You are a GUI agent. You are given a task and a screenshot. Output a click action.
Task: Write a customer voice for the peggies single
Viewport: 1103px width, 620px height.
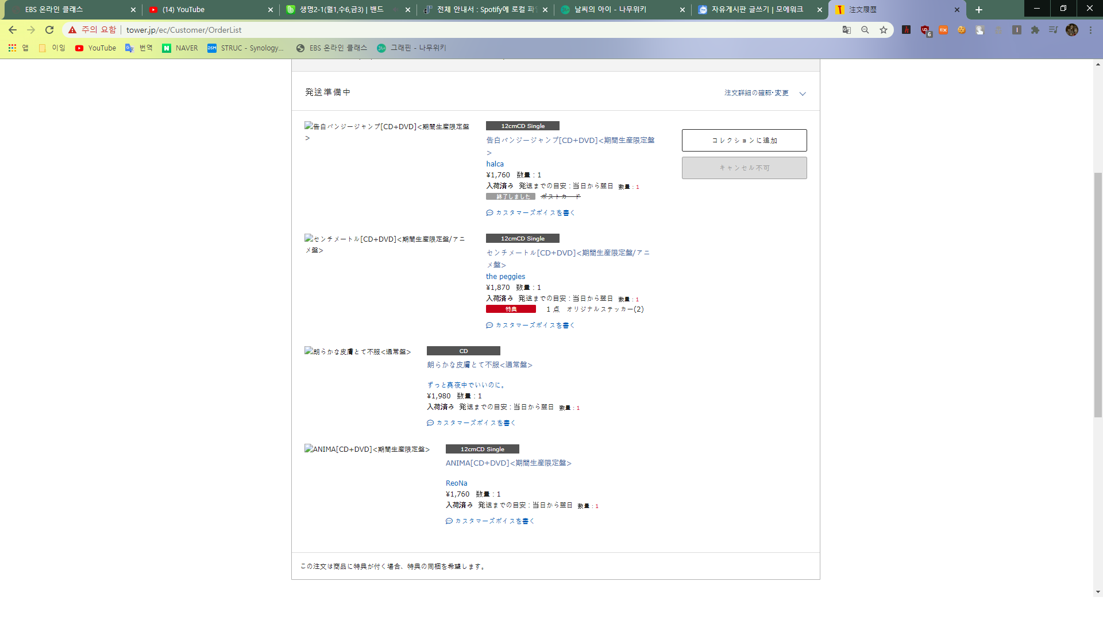click(530, 325)
